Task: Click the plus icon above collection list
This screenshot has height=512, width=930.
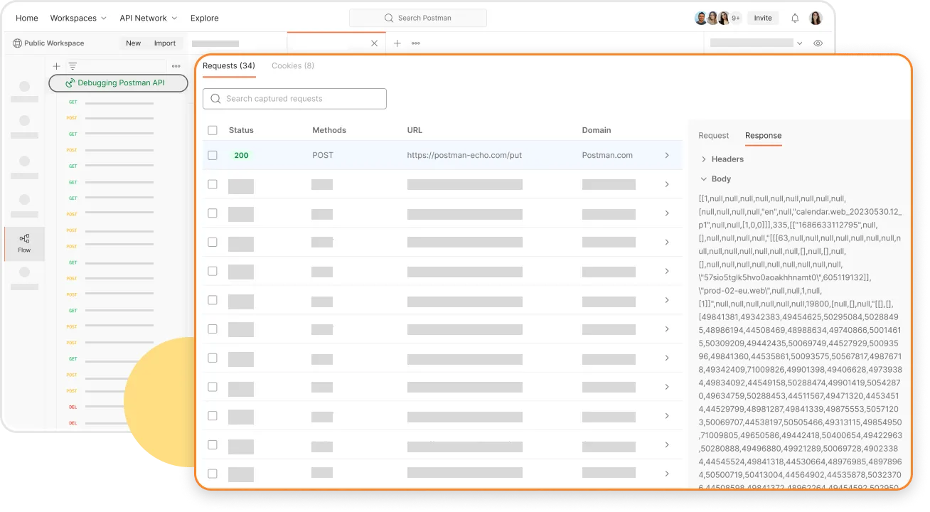Action: tap(56, 66)
